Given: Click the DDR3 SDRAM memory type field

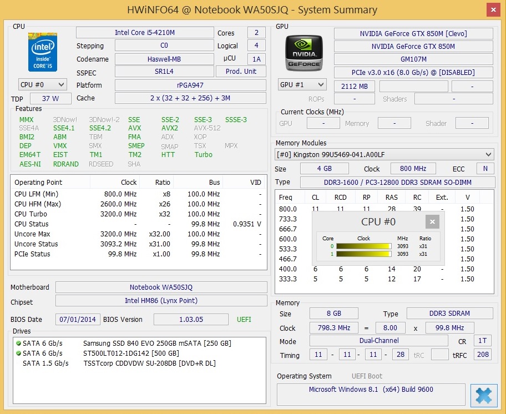Looking at the screenshot, I should [449, 314].
